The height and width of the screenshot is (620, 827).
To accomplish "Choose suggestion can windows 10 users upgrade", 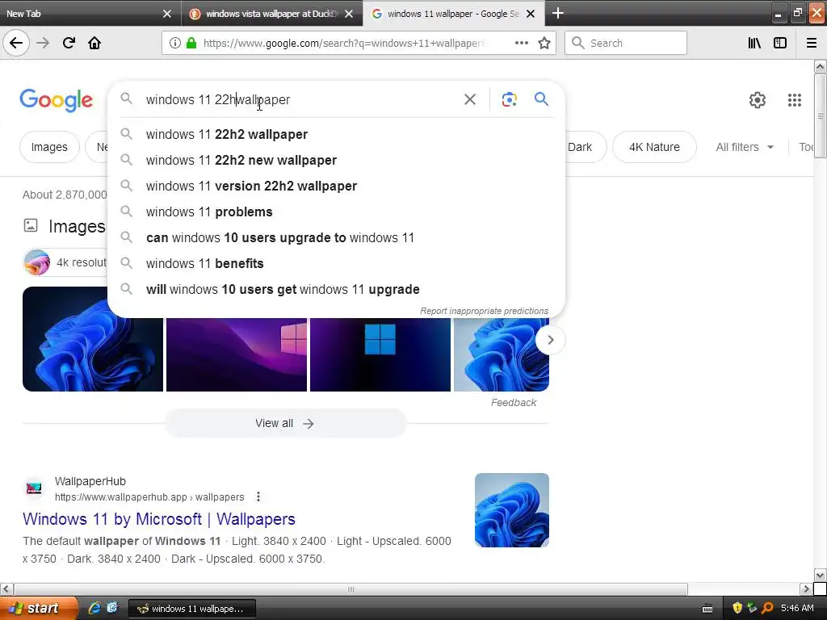I will (336, 238).
